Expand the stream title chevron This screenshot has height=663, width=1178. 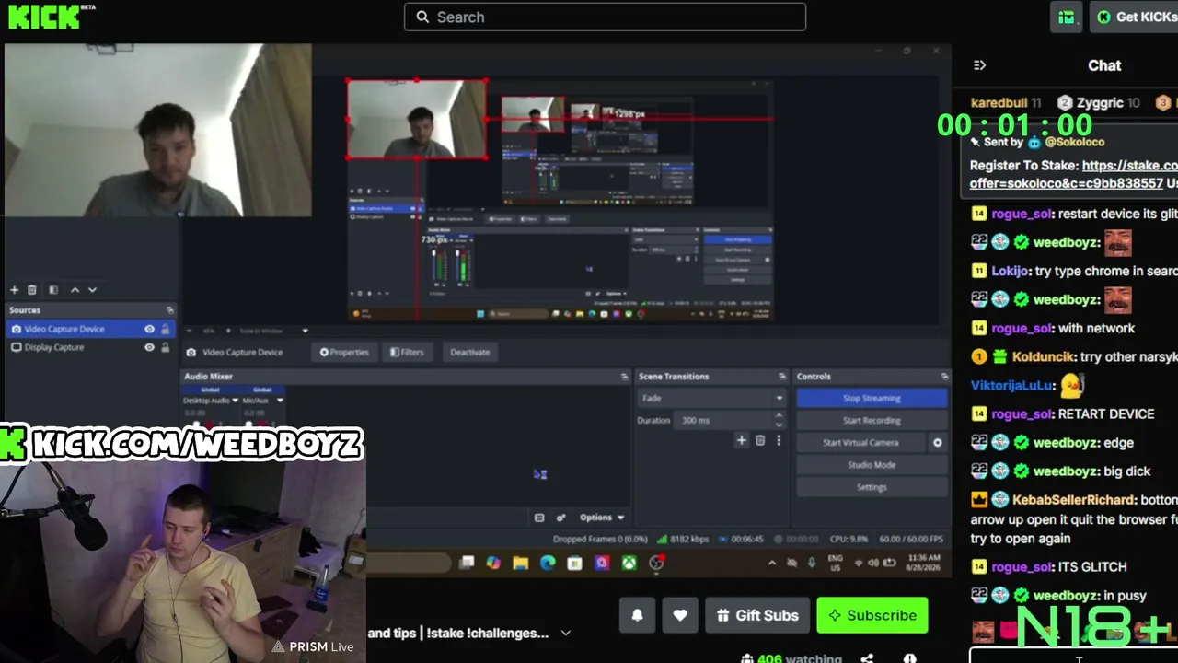pos(566,633)
